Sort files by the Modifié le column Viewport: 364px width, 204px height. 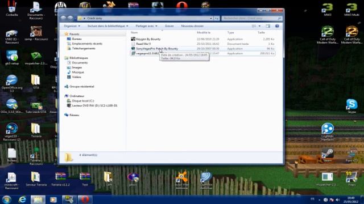204,33
